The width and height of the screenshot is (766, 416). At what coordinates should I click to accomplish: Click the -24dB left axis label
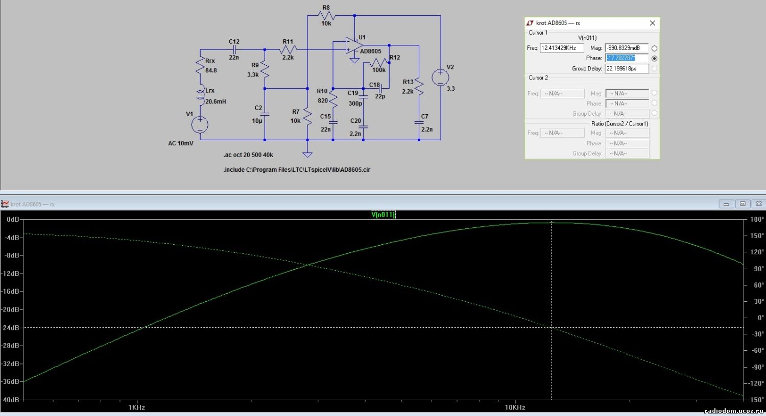pos(11,328)
